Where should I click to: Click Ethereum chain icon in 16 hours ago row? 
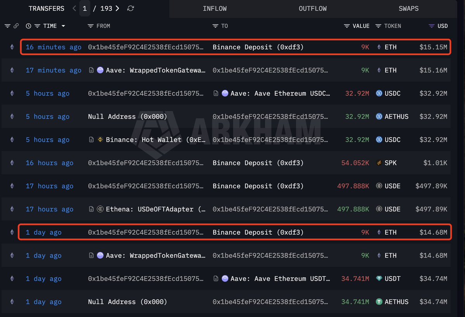(x=12, y=163)
